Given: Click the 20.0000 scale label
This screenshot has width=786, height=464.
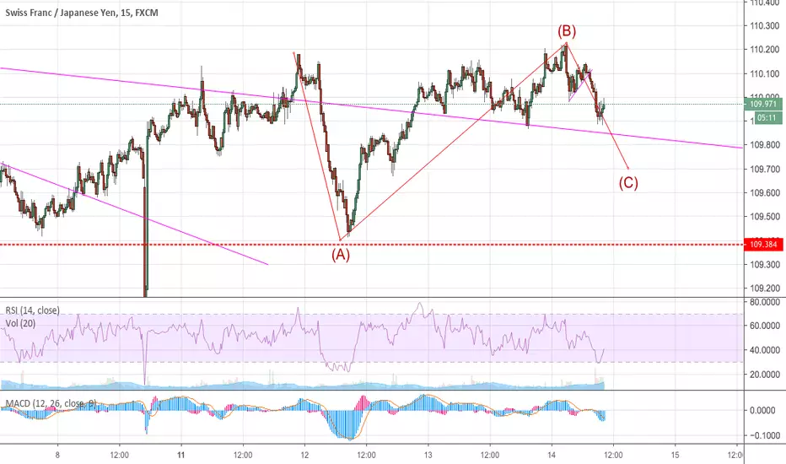Looking at the screenshot, I should pos(764,375).
